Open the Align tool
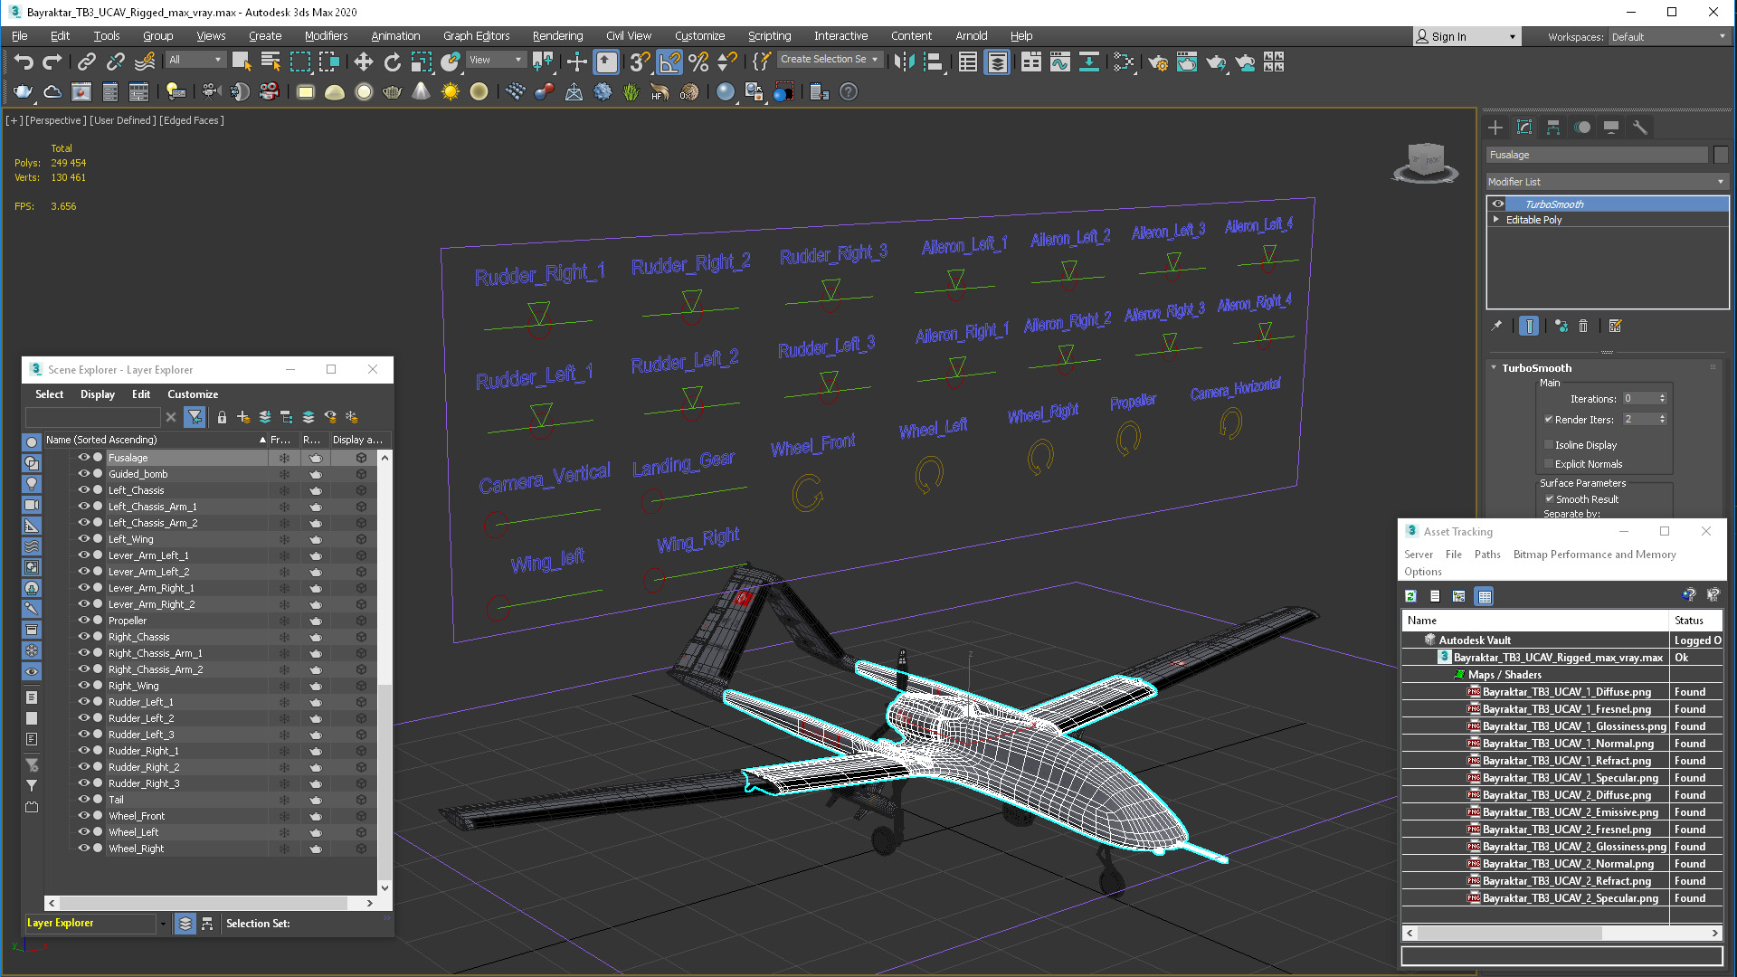The height and width of the screenshot is (977, 1737). click(933, 62)
